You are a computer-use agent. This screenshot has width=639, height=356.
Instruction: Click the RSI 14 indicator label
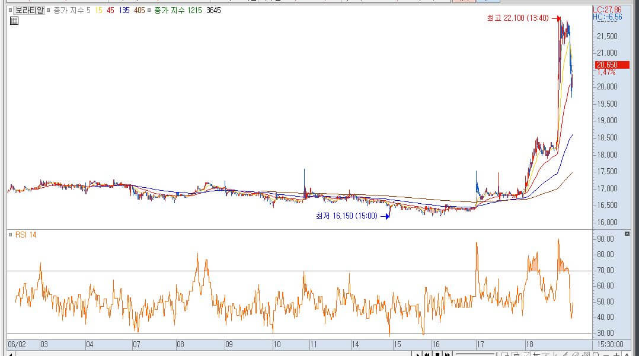point(25,235)
